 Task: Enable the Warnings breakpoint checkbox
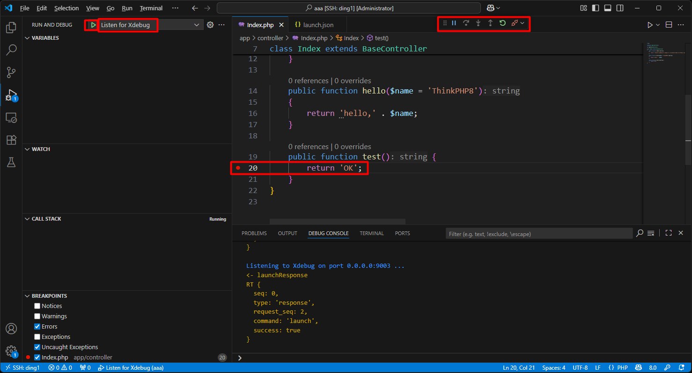[x=37, y=316]
